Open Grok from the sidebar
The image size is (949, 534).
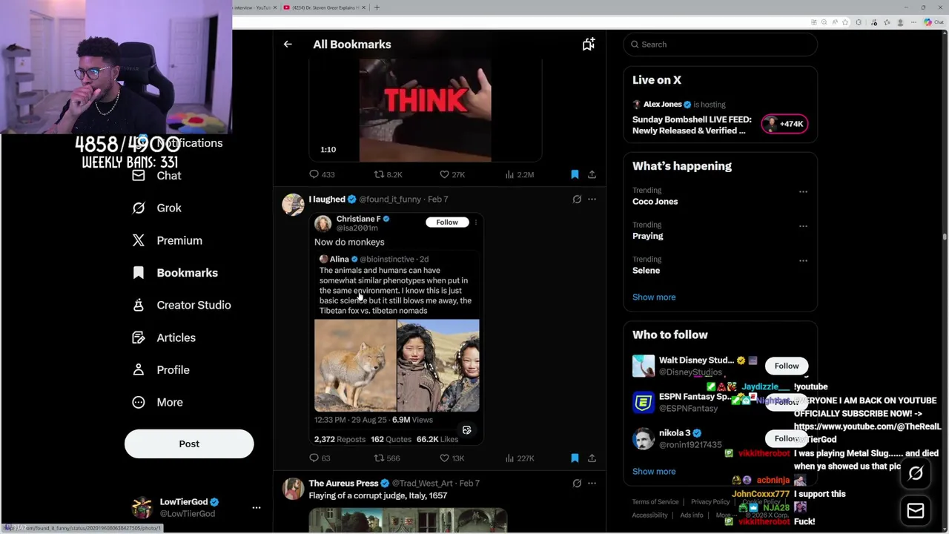point(168,208)
